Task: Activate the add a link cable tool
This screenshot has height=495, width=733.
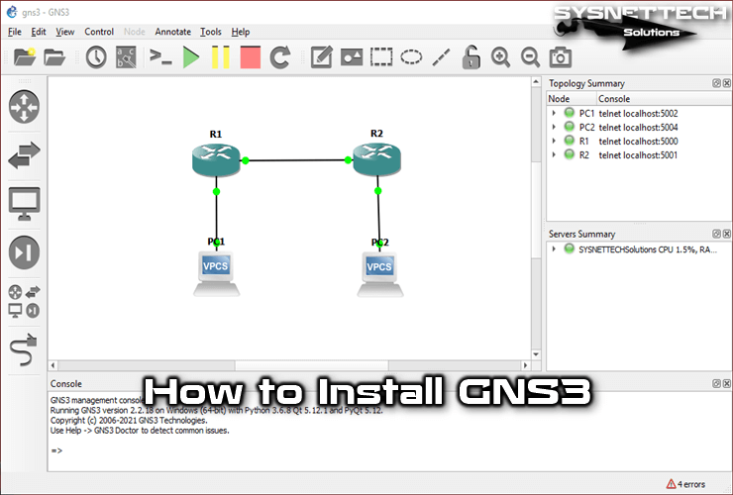Action: 24,349
